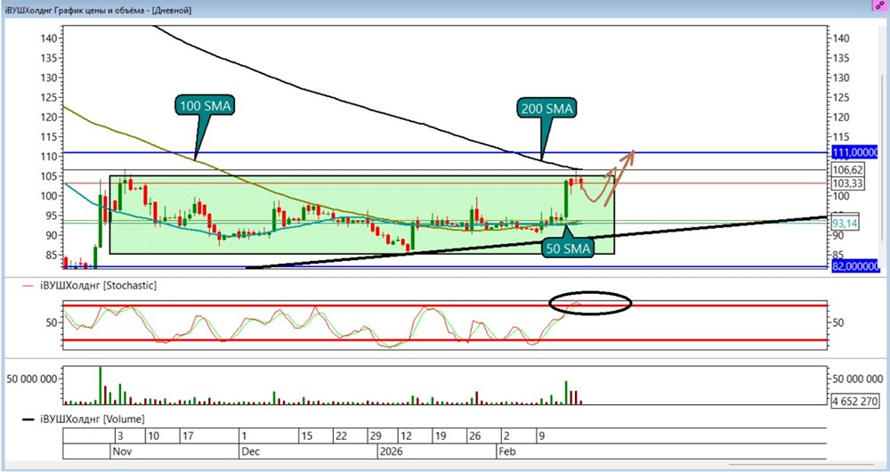
Task: Select the 106,62 price label
Action: [848, 170]
